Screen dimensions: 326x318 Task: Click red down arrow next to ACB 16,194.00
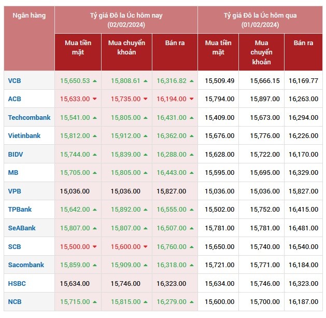coord(192,99)
